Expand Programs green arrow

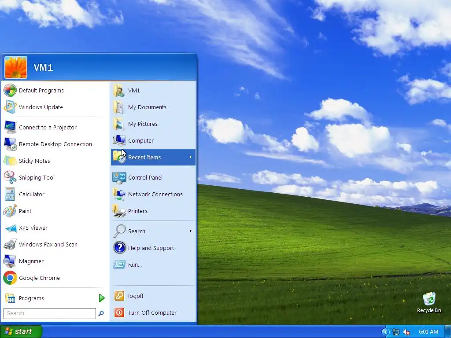pyautogui.click(x=102, y=298)
